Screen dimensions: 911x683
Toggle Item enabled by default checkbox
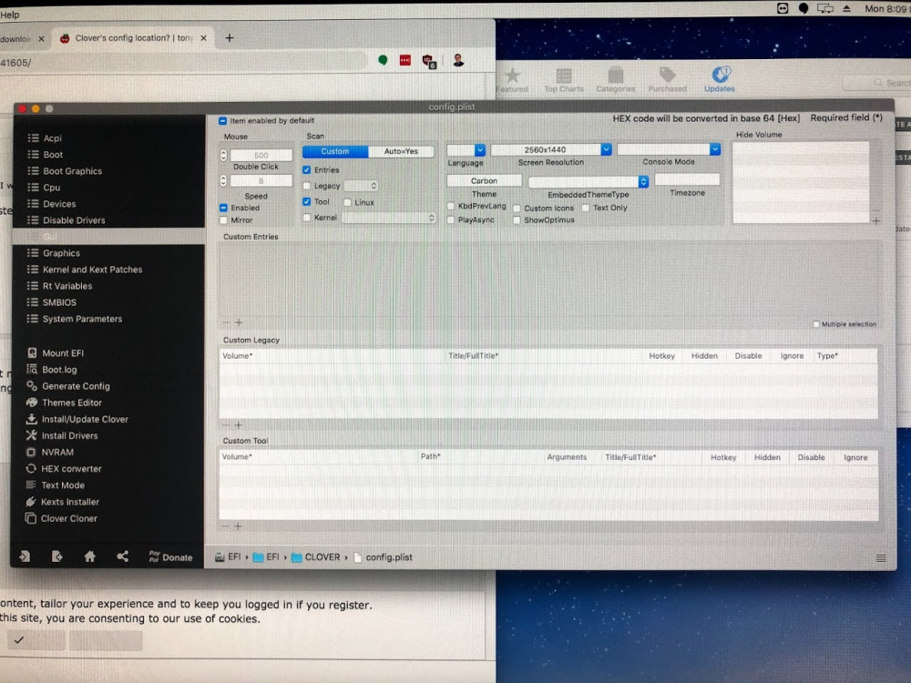pos(222,121)
